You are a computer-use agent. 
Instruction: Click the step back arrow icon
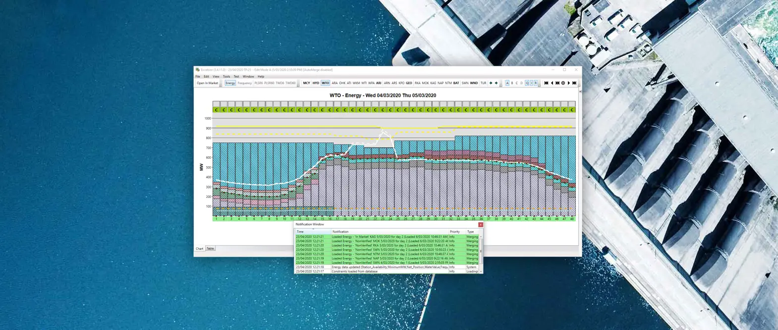point(552,83)
